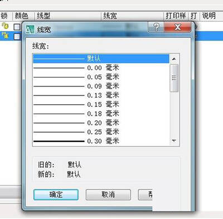Click the 说明 column header
Screen dimensions: 223x219
(x=211, y=16)
